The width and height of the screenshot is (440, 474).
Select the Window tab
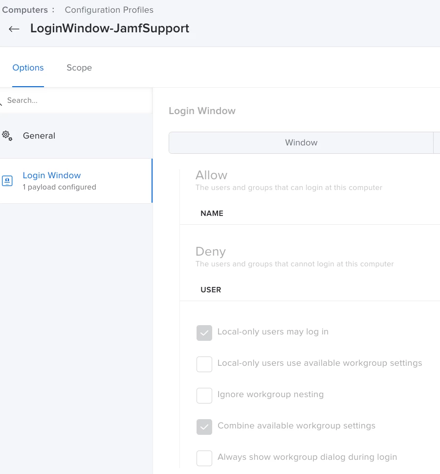301,142
